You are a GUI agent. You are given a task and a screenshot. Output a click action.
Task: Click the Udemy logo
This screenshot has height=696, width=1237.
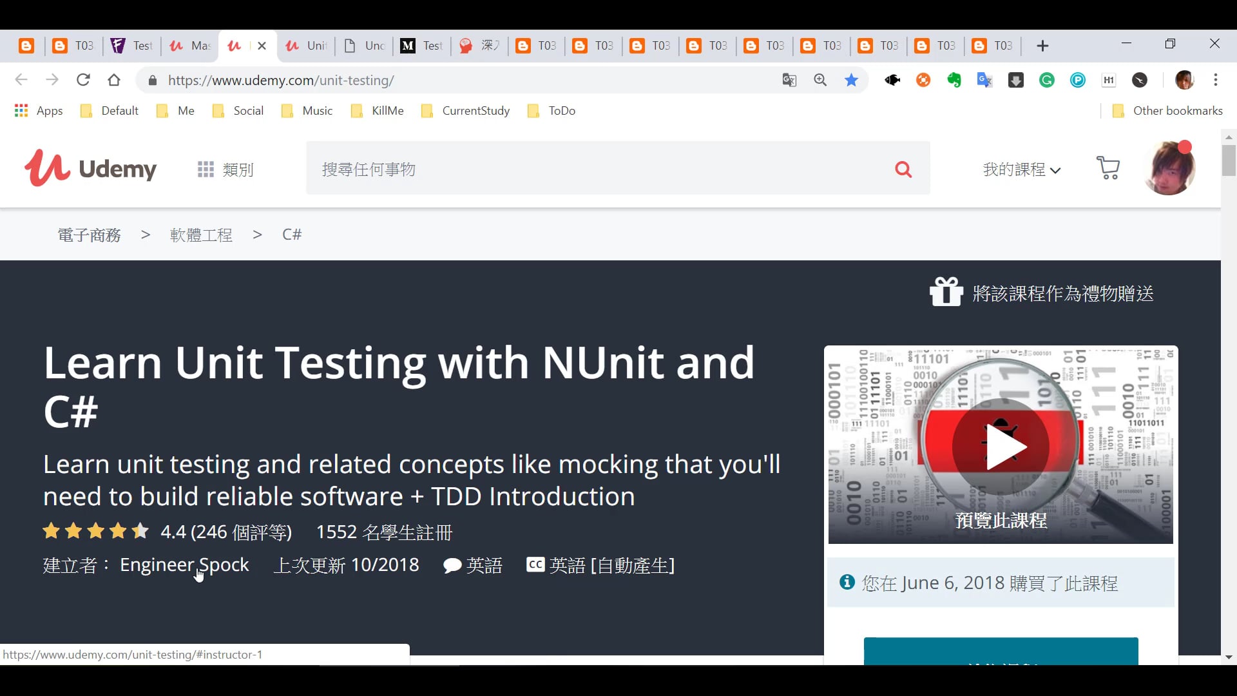[x=90, y=168]
